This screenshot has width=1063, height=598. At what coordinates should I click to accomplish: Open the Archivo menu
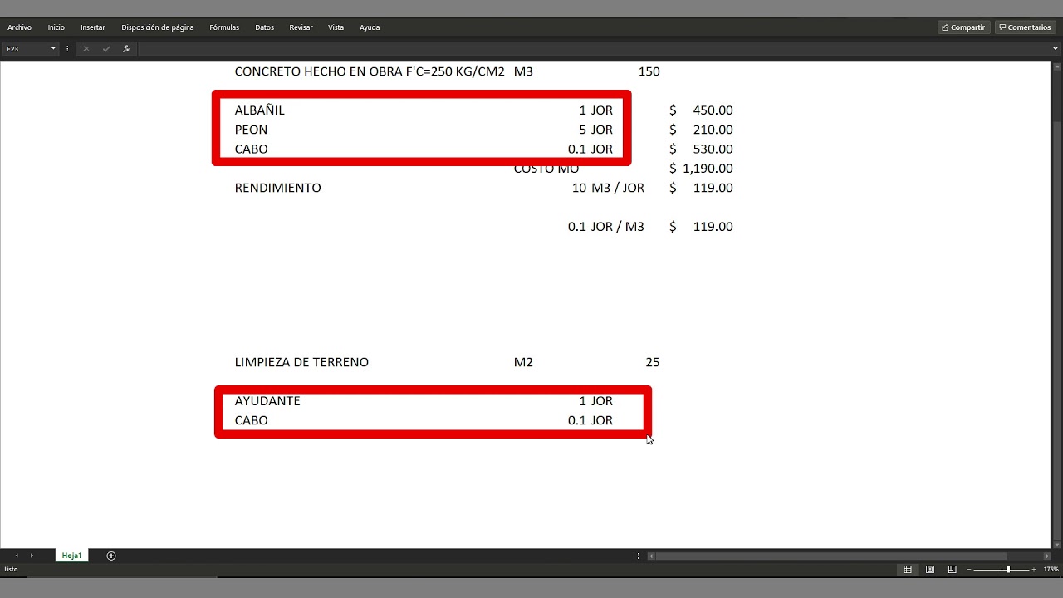(19, 27)
